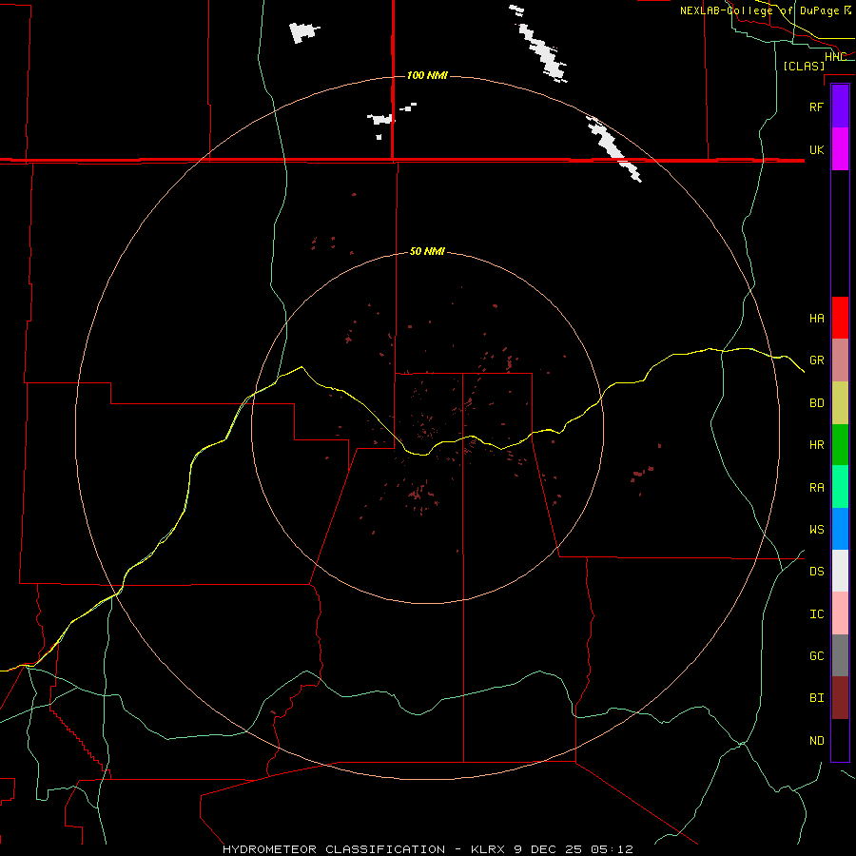
Task: Click the HR legend label
Action: pos(816,445)
